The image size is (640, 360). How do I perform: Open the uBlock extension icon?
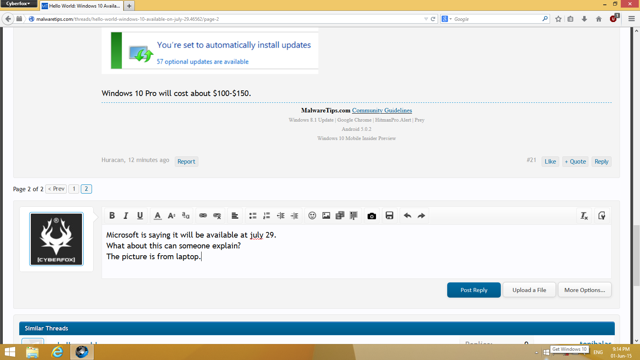point(614,19)
